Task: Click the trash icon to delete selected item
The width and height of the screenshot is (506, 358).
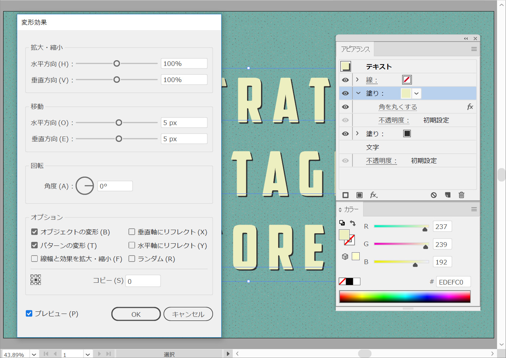Action: point(462,195)
